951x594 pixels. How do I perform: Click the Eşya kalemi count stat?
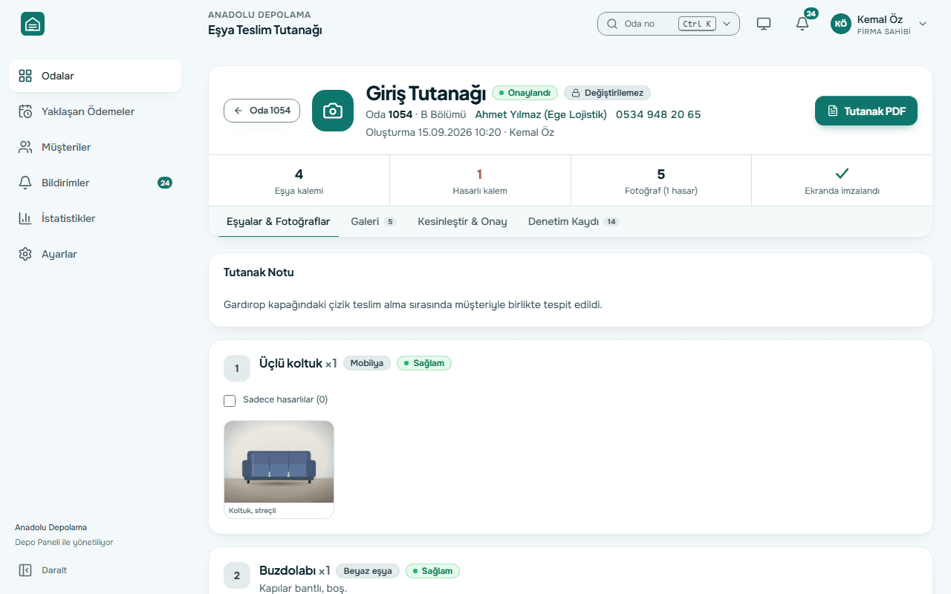click(299, 180)
